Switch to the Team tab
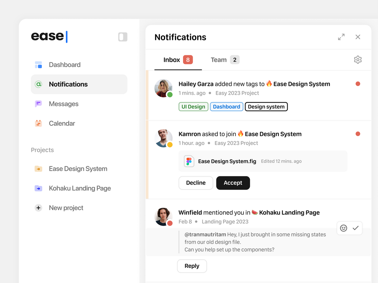 click(219, 60)
